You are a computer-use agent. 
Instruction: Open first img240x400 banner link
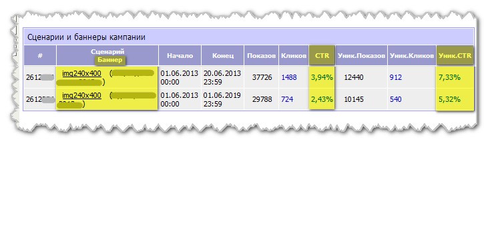(x=82, y=73)
